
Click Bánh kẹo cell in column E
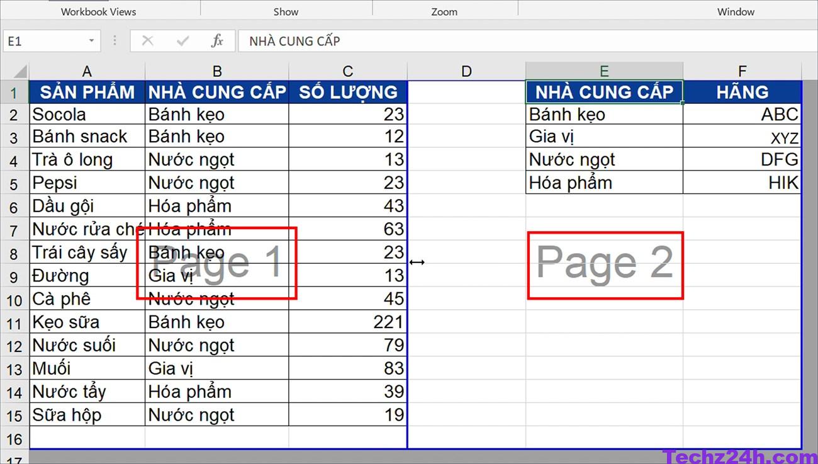click(604, 115)
